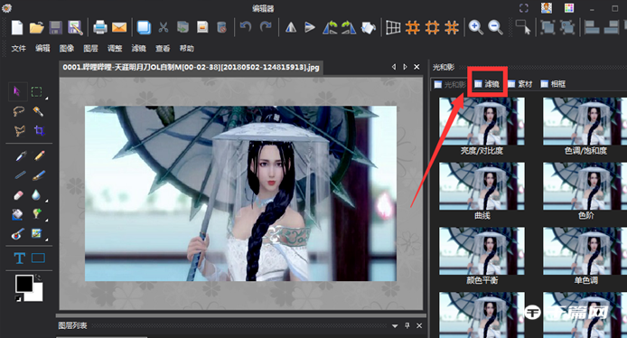Pick the Eraser tool
Screen dimensions: 627x338
(x=18, y=195)
